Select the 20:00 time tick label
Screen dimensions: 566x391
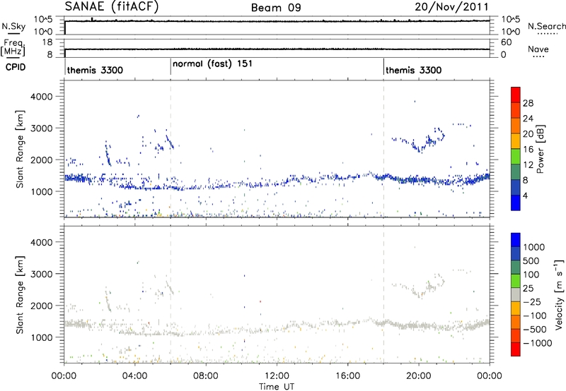(418, 376)
